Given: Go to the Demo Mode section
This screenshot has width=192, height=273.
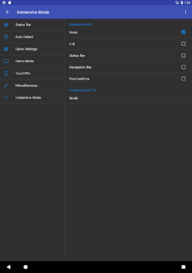Looking at the screenshot, I should 32,61.
